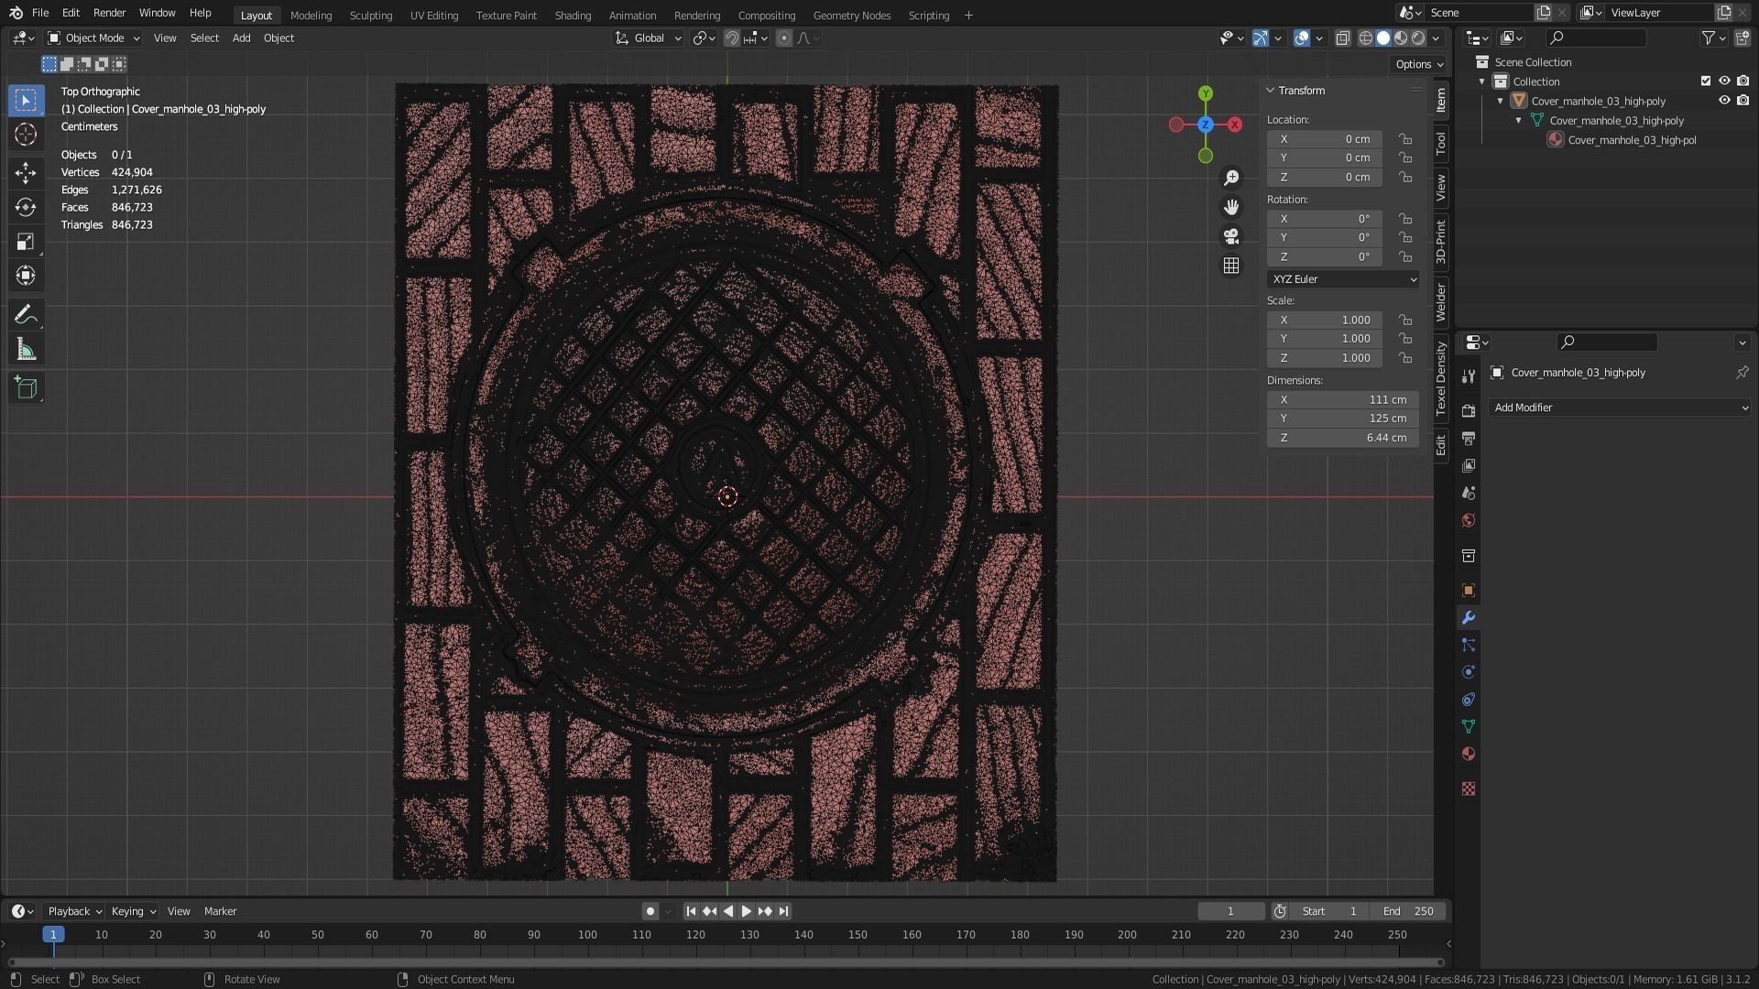This screenshot has height=989, width=1759.
Task: Collapse the Collection tree item
Action: pyautogui.click(x=1482, y=82)
